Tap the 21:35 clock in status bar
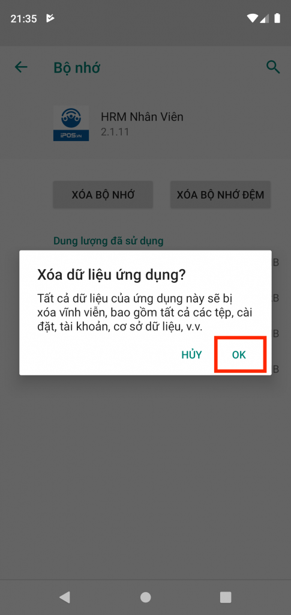Viewport: 291px width, 615px height. 23,19
